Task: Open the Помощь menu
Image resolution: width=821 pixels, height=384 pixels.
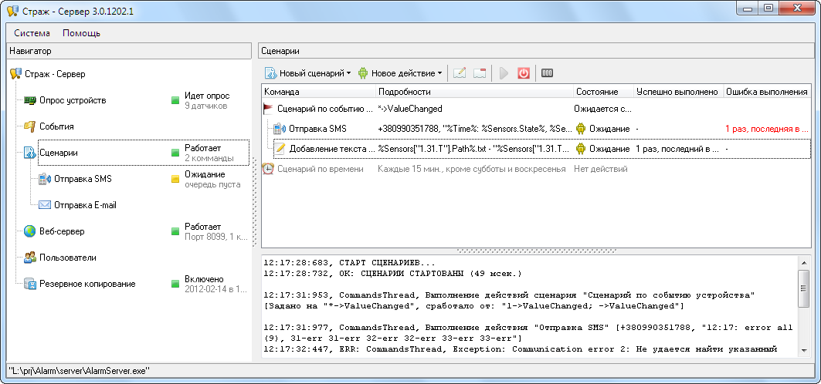Action: point(82,33)
